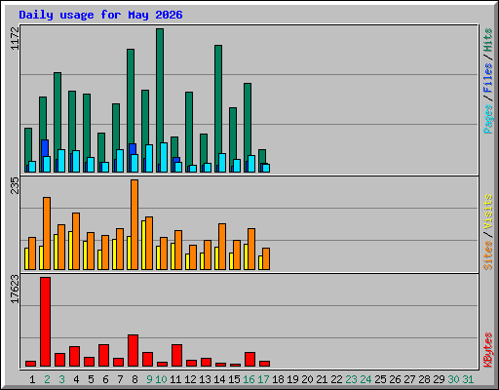Viewport: 499px width, 390px height.
Task: Select day 1 on the x-axis
Action: coord(32,379)
